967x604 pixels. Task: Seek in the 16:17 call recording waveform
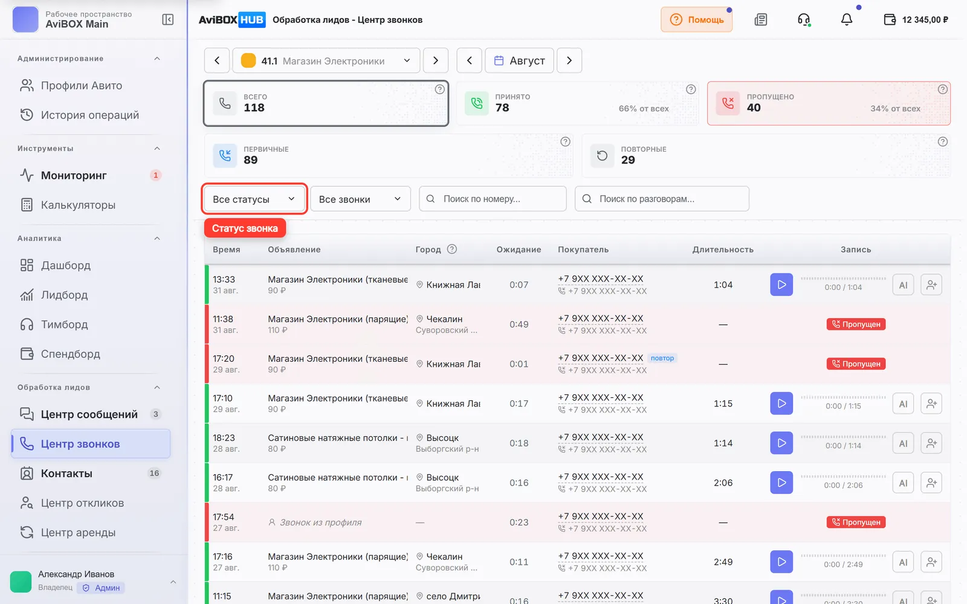point(843,477)
